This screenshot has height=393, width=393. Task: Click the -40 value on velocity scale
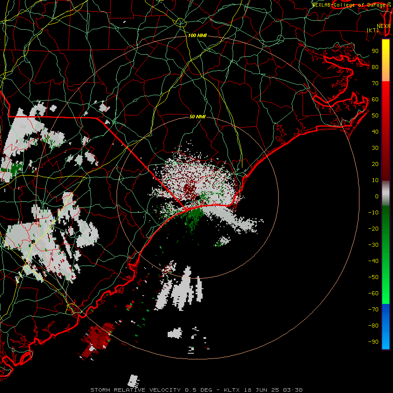point(373,261)
